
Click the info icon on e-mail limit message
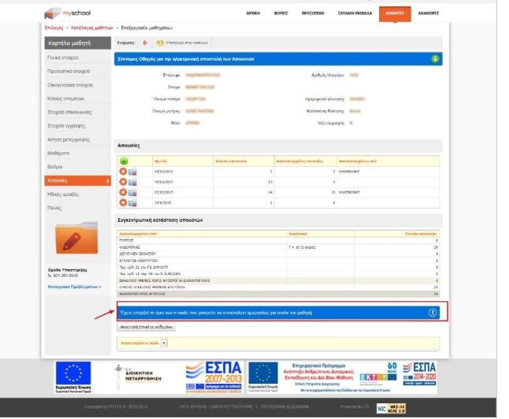tap(433, 312)
